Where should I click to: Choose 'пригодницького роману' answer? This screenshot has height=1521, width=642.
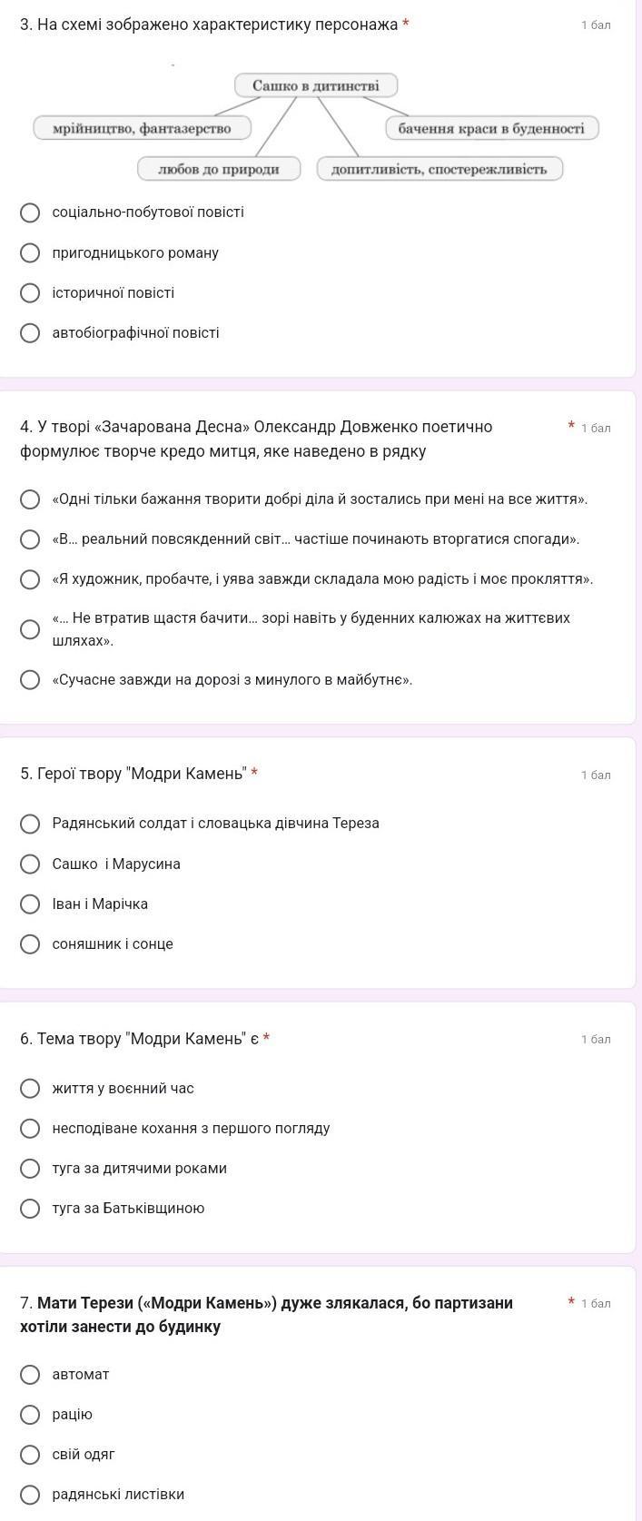(x=30, y=252)
